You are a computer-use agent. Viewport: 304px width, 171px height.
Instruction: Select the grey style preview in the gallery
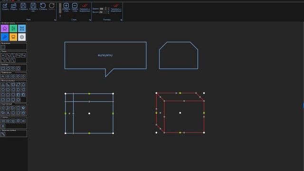click(x=60, y=8)
